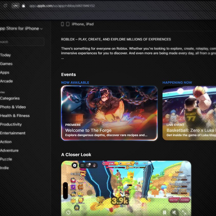
Task: Open the Arcade section
Action: [6, 81]
